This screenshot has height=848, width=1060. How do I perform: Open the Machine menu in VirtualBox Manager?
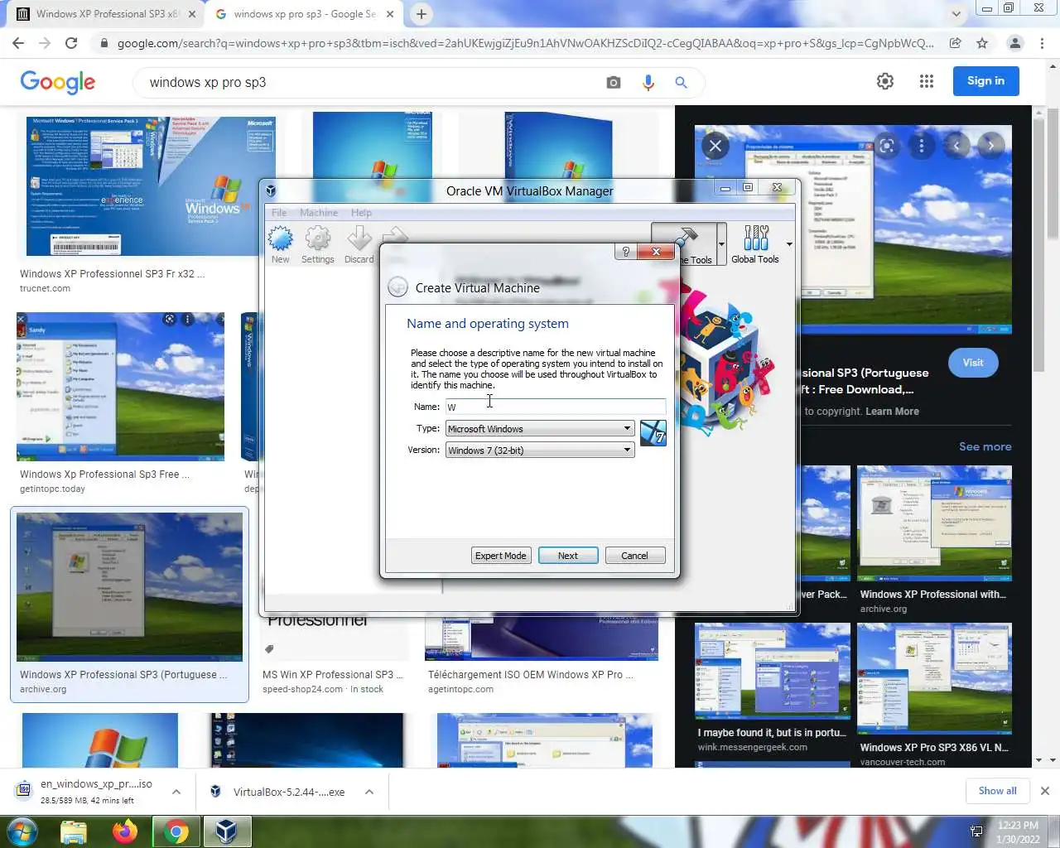coord(319,213)
